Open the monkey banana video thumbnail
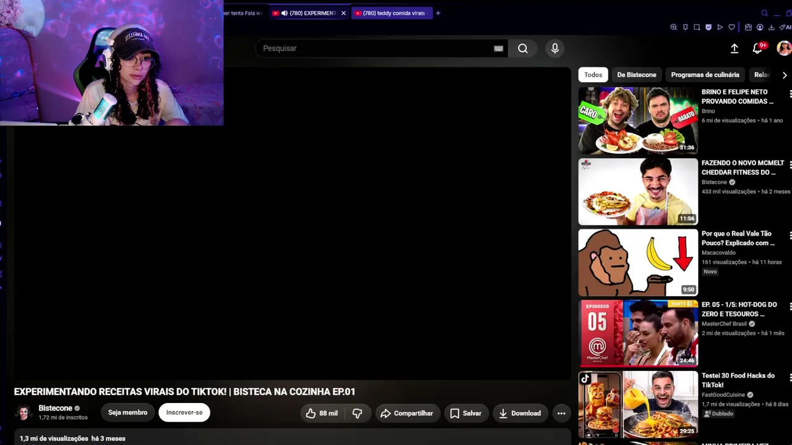Viewport: 792px width, 445px height. click(x=638, y=263)
